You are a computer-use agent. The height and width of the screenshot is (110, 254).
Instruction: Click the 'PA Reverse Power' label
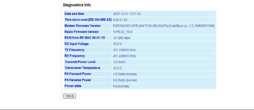(78, 80)
